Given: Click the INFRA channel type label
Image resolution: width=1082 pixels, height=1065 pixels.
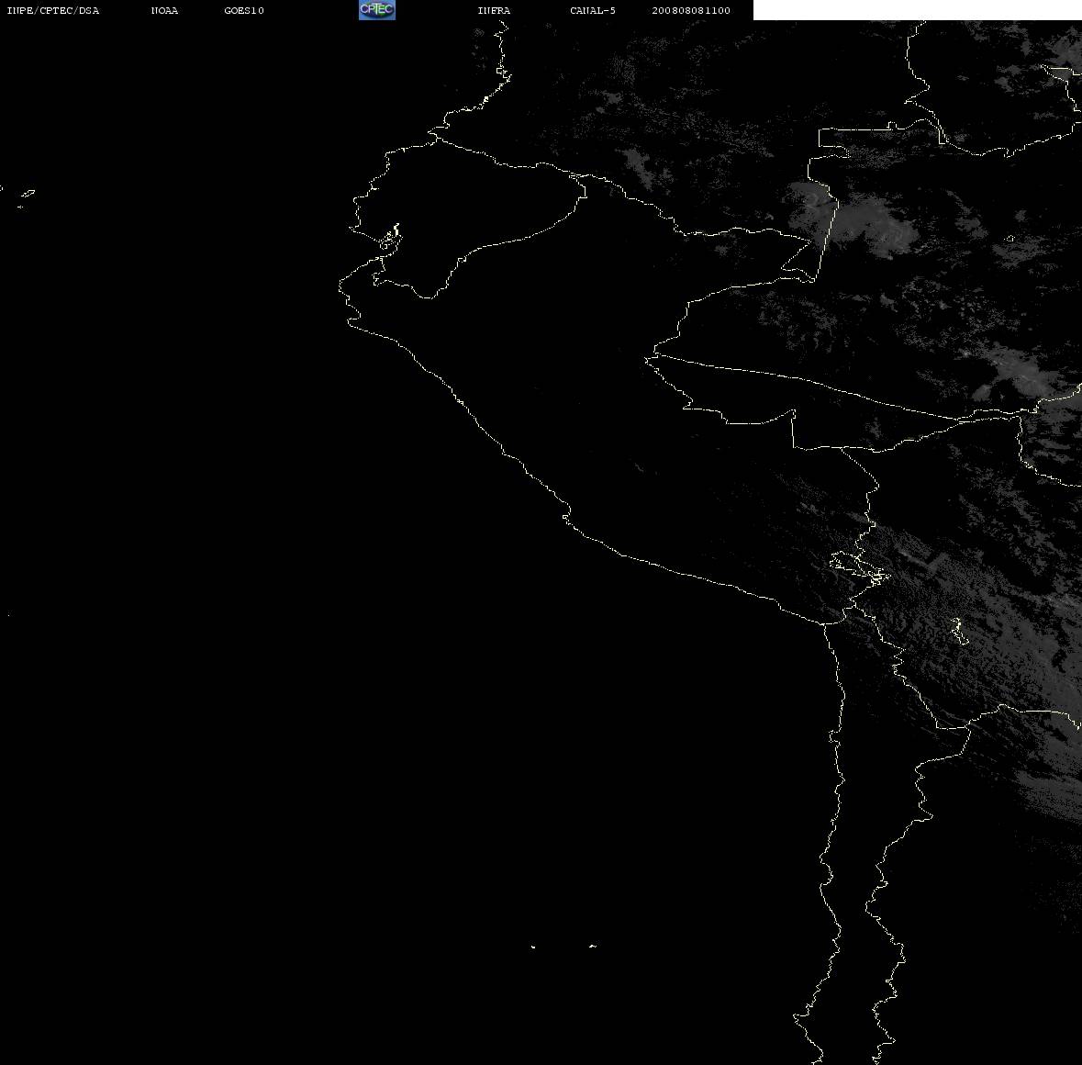Looking at the screenshot, I should 494,10.
